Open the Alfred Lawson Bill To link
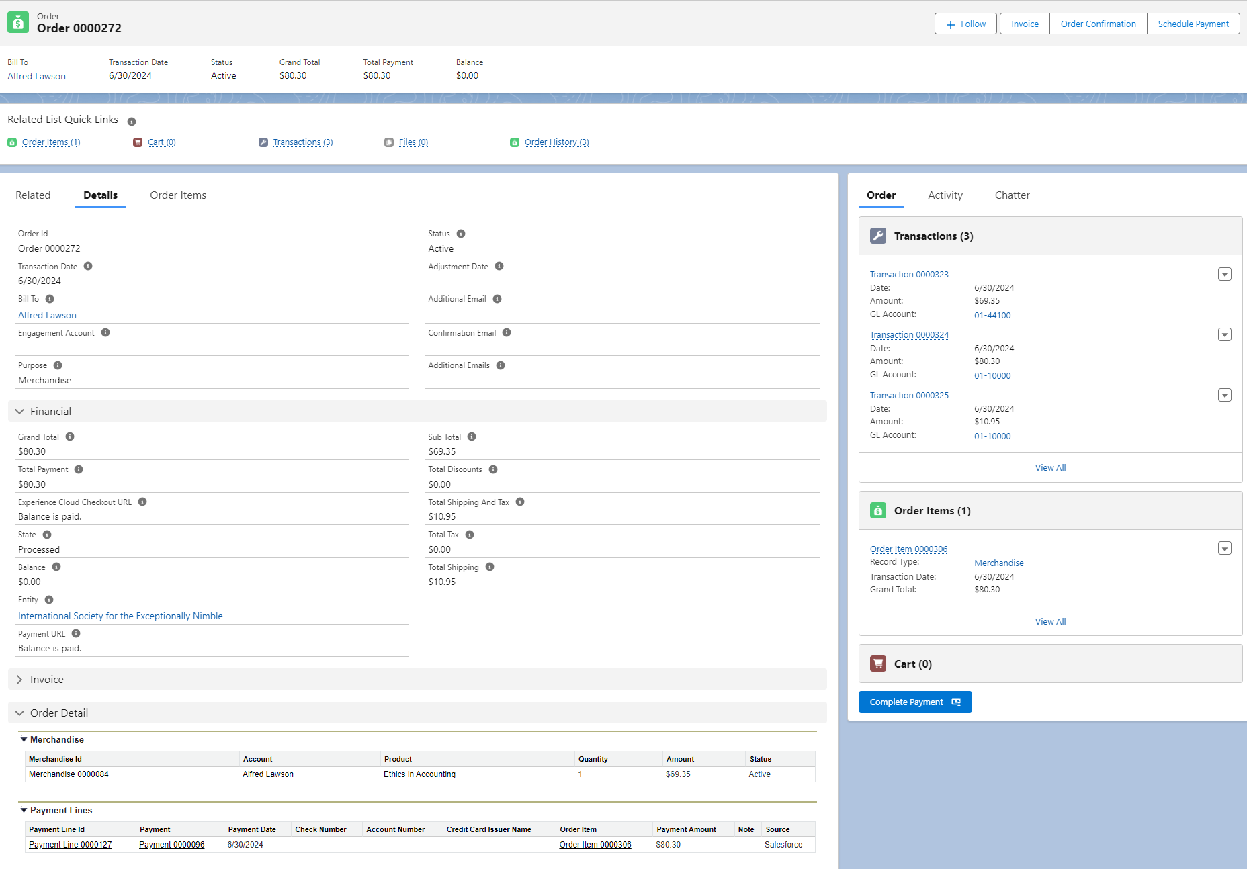1247x869 pixels. click(36, 76)
